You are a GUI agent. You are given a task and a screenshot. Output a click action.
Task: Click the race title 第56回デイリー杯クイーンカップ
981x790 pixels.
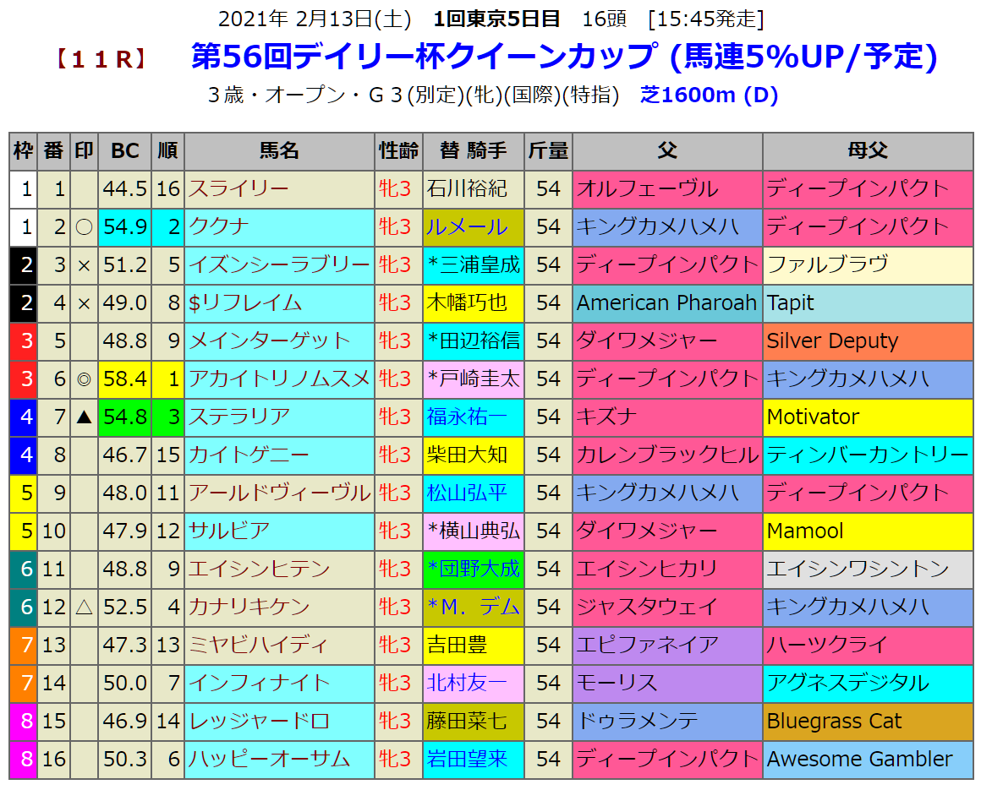point(423,57)
